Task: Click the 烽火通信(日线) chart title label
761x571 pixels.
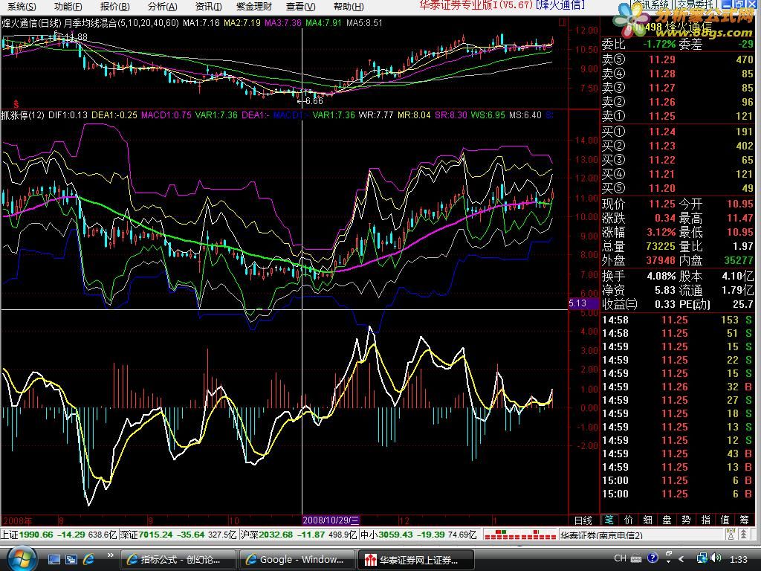Action: [31, 22]
